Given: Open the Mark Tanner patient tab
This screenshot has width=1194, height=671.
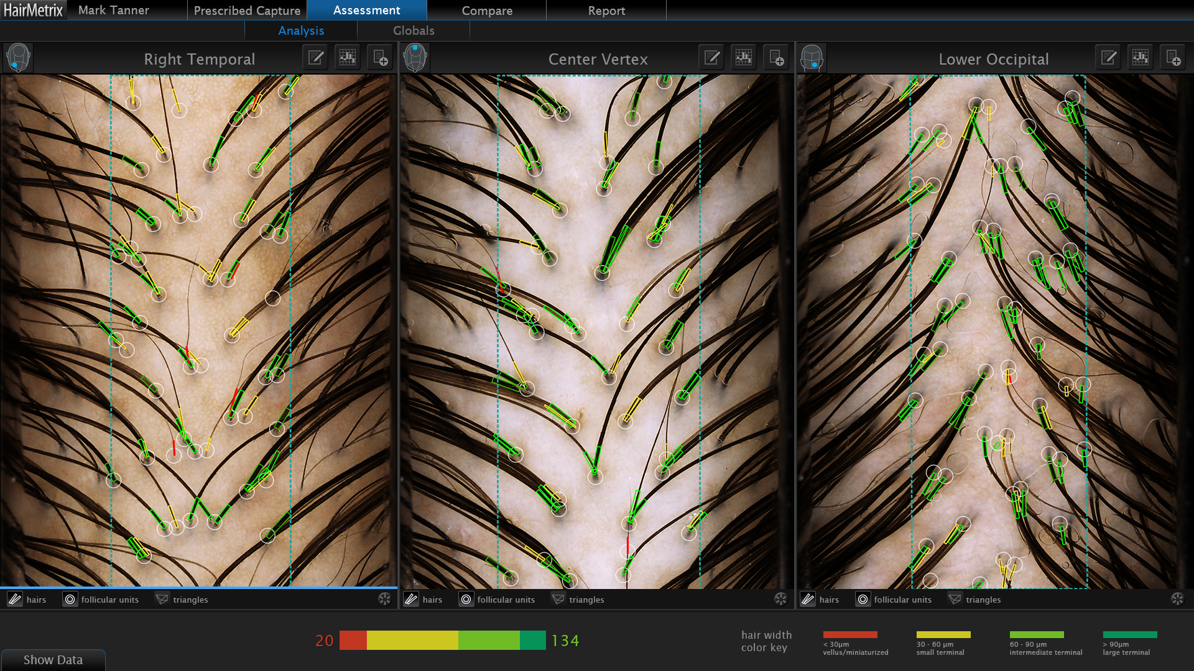Looking at the screenshot, I should pos(127,10).
